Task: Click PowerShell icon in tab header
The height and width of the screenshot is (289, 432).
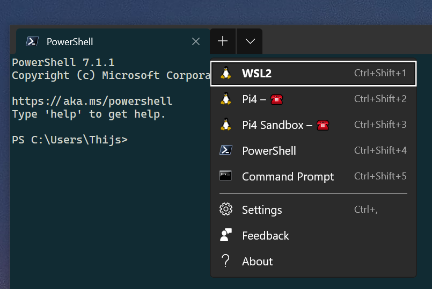Action: click(x=32, y=42)
